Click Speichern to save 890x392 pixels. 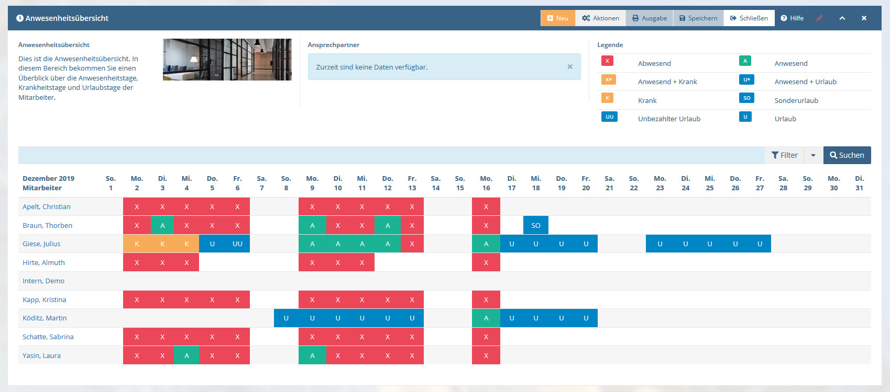click(x=698, y=18)
